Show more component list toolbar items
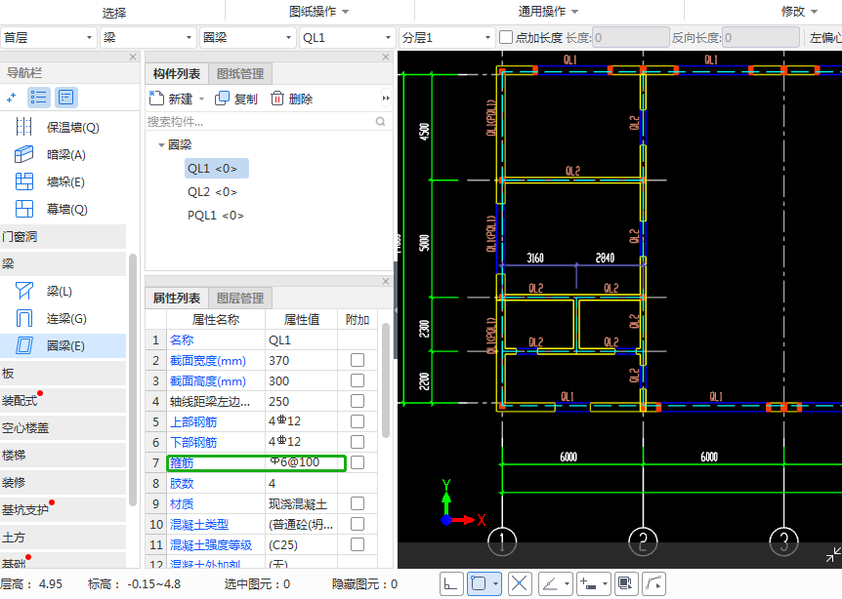 pos(386,99)
